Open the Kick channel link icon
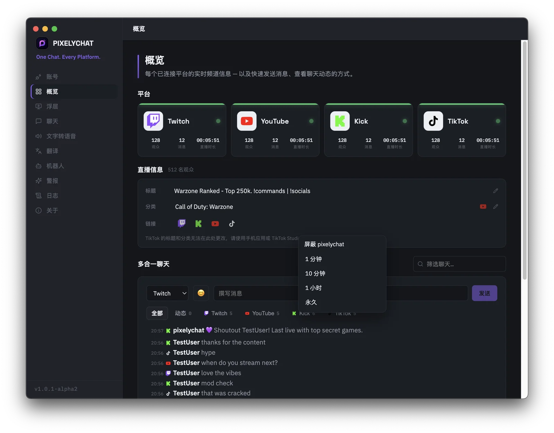Image resolution: width=554 pixels, height=433 pixels. pyautogui.click(x=198, y=224)
